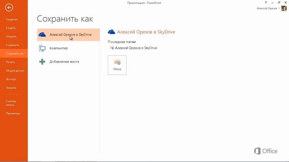Image resolution: width=289 pixels, height=162 pixels.
Task: Open the Печать section
Action: (x=10, y=62)
